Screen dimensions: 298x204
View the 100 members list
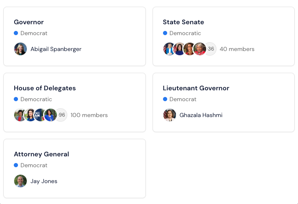[89, 115]
